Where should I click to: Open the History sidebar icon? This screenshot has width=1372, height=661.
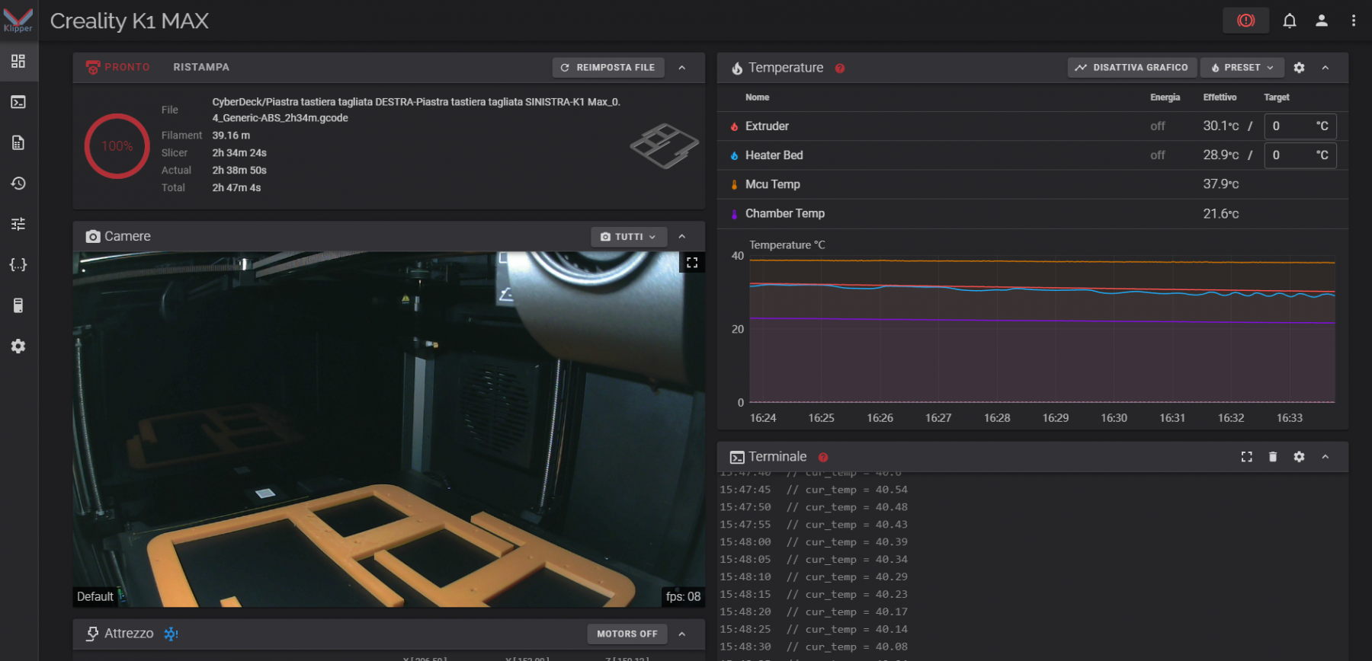pyautogui.click(x=18, y=184)
